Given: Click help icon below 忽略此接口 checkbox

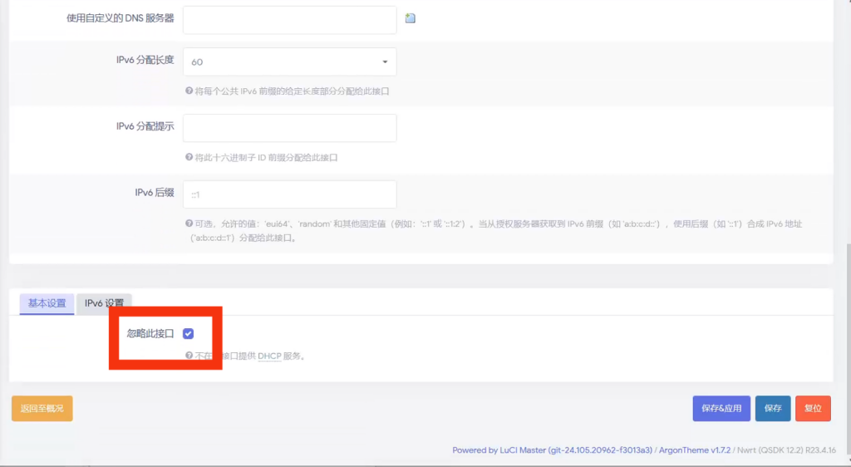Looking at the screenshot, I should point(189,356).
